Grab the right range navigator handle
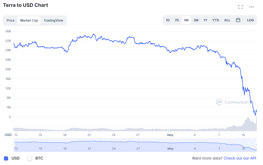Image resolution: width=263 pixels, height=165 pixels. pyautogui.click(x=256, y=144)
